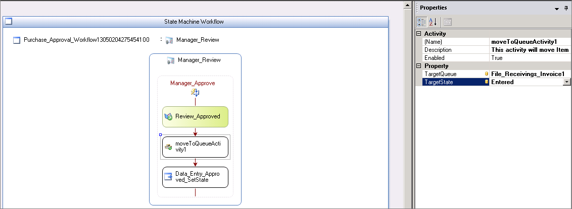The width and height of the screenshot is (572, 209).
Task: Click the Categorized view icon in Properties
Action: (x=421, y=22)
